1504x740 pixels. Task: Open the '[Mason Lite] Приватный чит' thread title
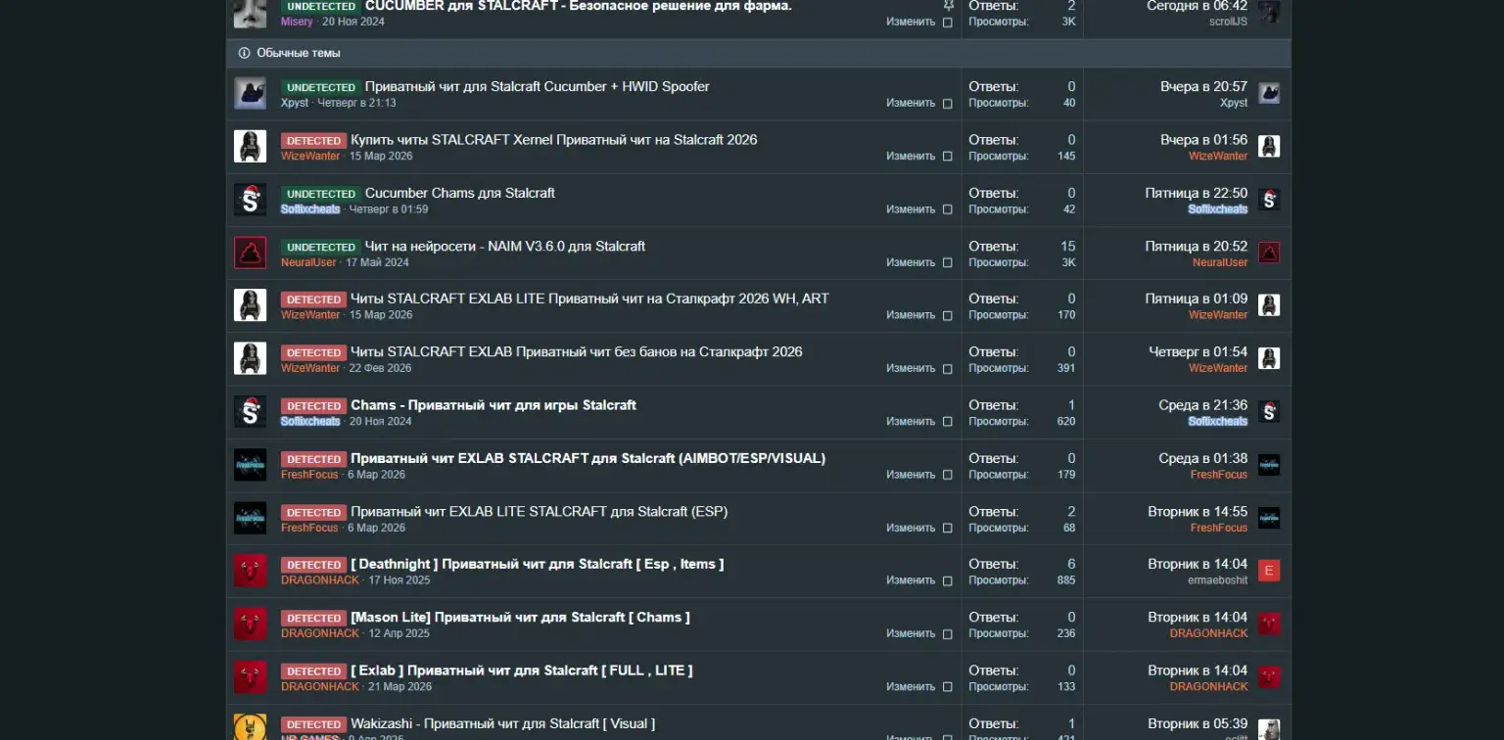tap(520, 617)
